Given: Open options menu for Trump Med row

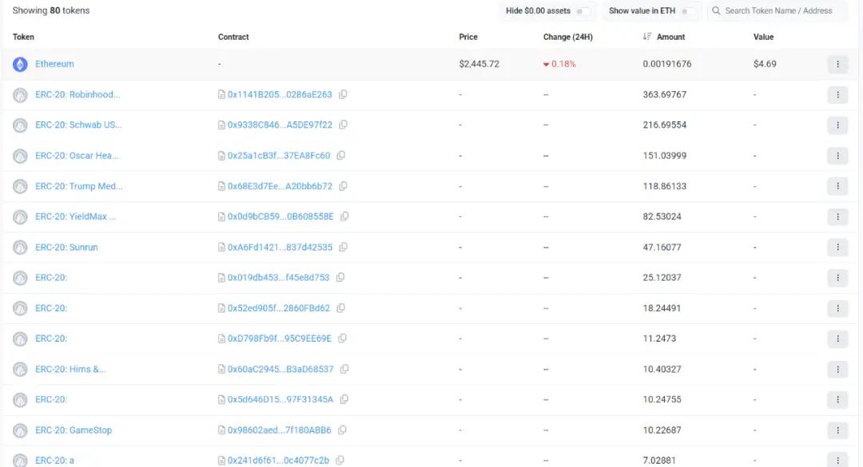Looking at the screenshot, I should (x=837, y=187).
